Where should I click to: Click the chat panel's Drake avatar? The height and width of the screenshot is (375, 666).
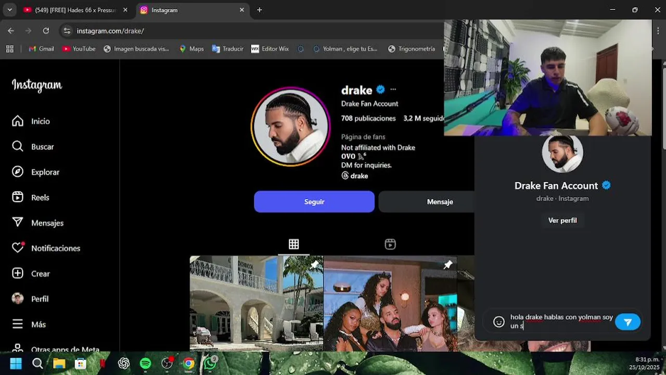[x=562, y=154]
